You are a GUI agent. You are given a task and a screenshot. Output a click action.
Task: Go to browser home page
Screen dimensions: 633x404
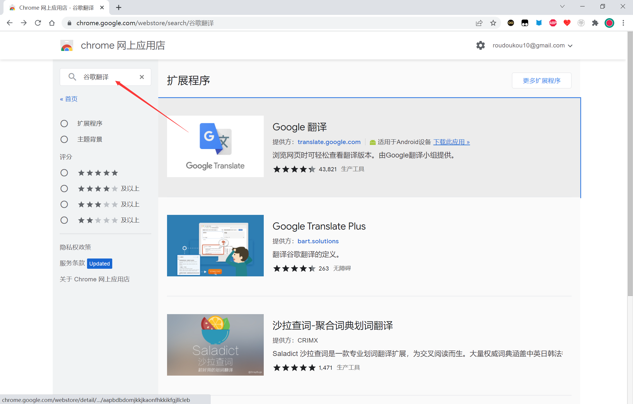(52, 23)
